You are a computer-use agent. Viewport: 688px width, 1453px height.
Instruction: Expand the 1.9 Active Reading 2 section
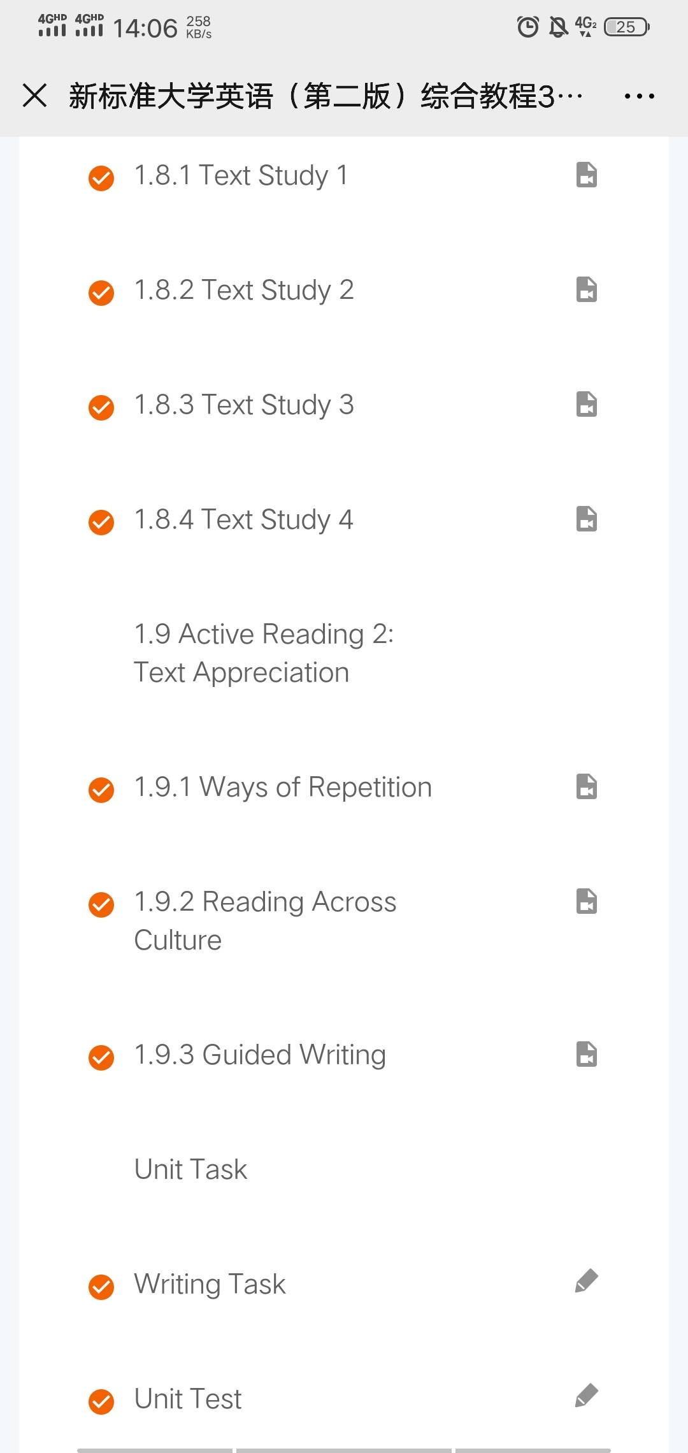264,653
